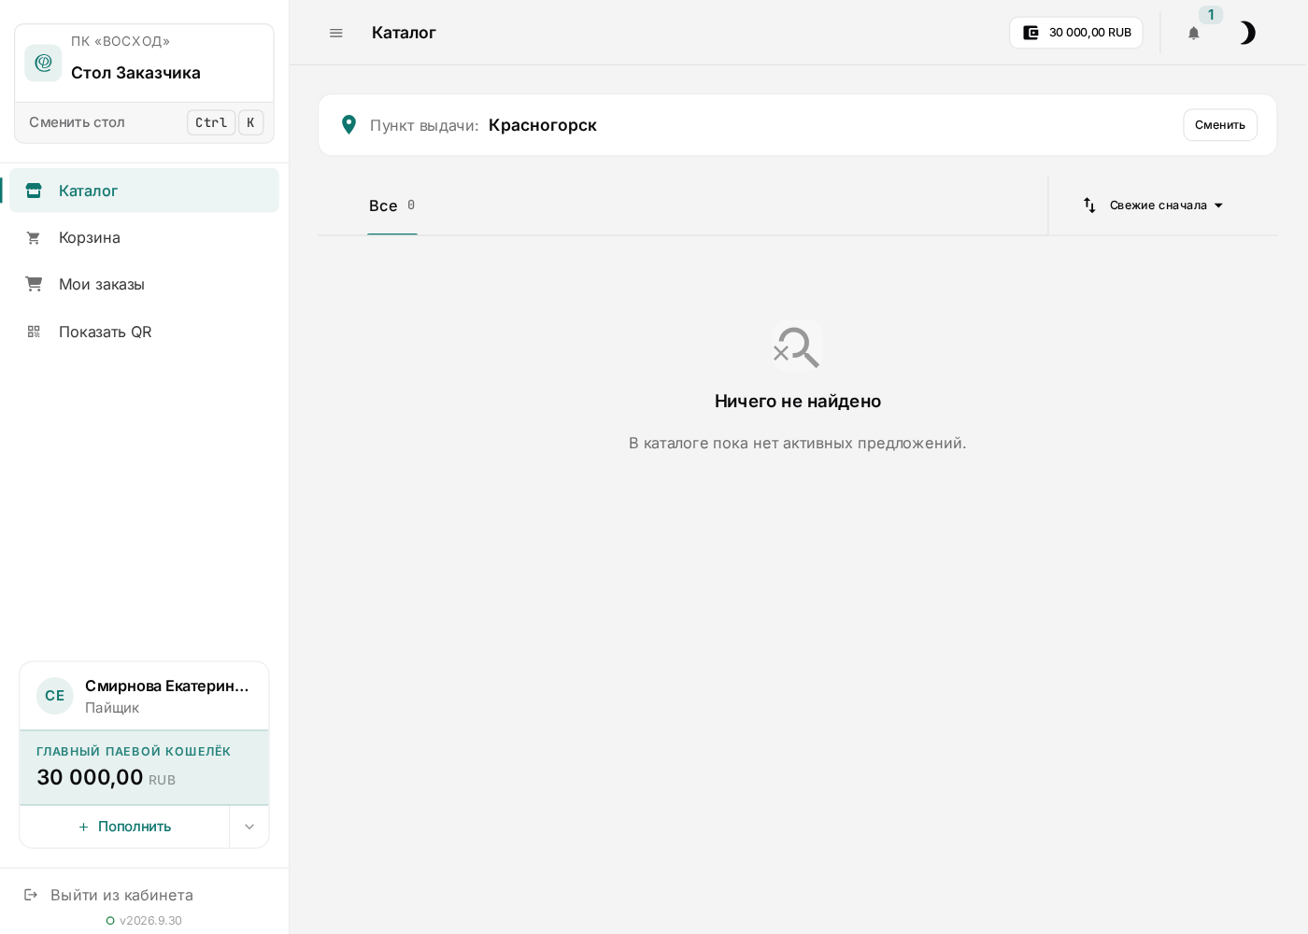
Task: Open Мои заказы in the sidebar
Action: [145, 284]
